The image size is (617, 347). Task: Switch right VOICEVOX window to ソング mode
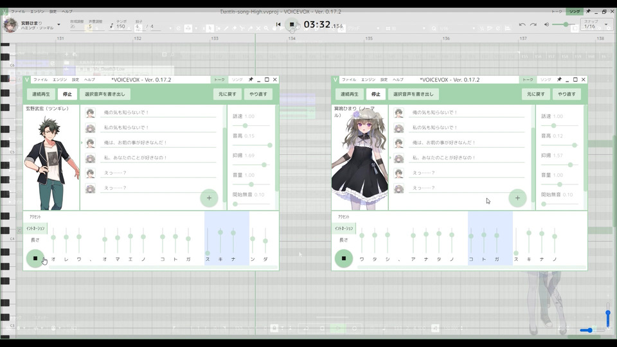click(x=546, y=80)
